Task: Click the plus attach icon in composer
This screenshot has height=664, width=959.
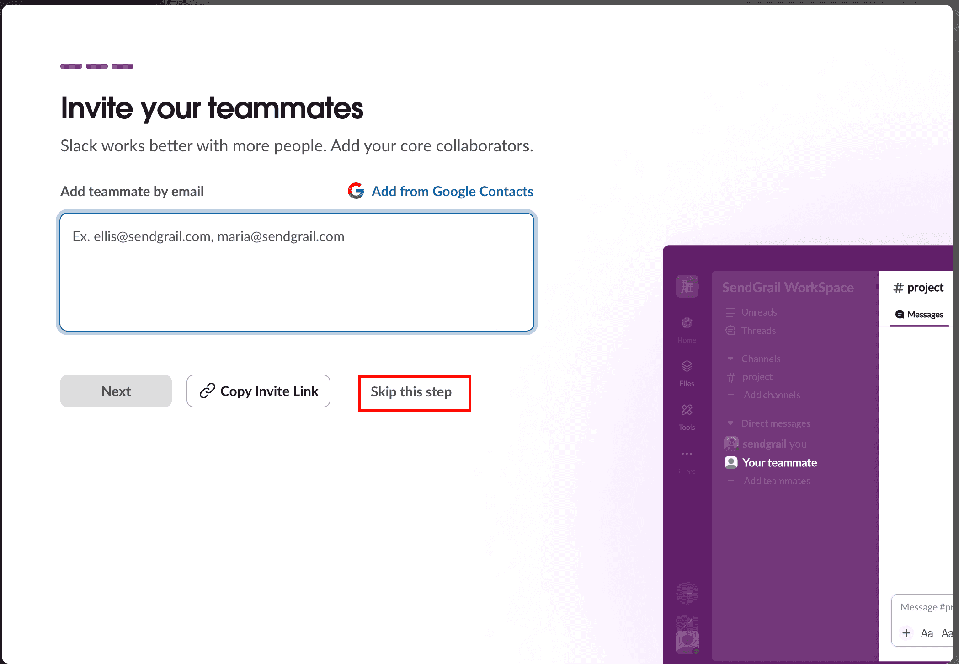Action: pyautogui.click(x=906, y=633)
